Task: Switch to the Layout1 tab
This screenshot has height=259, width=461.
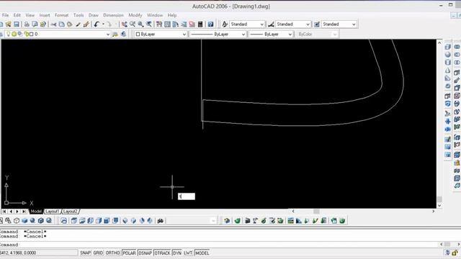Action: pyautogui.click(x=52, y=212)
